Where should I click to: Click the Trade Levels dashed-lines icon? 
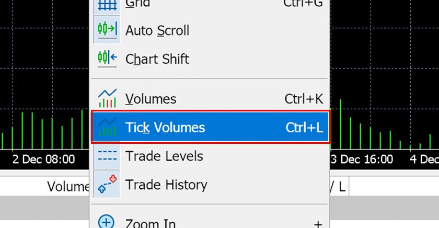[x=107, y=156]
